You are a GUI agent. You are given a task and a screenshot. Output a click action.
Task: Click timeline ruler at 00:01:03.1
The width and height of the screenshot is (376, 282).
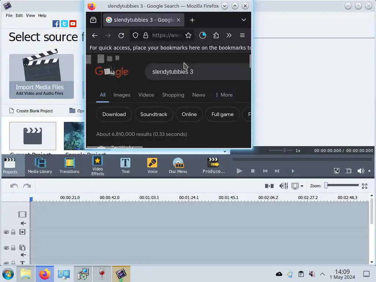(149, 198)
